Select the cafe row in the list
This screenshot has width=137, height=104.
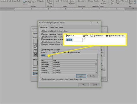click(68, 60)
